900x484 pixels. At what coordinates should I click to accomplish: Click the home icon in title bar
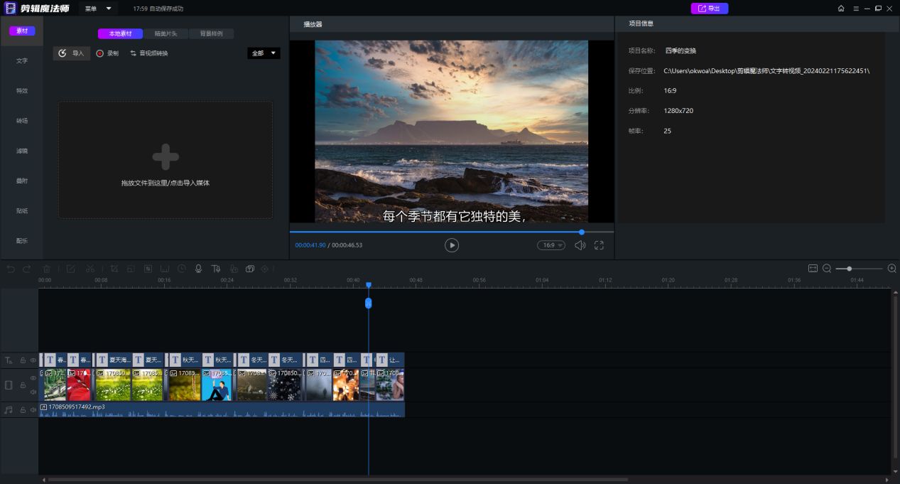[x=841, y=9]
